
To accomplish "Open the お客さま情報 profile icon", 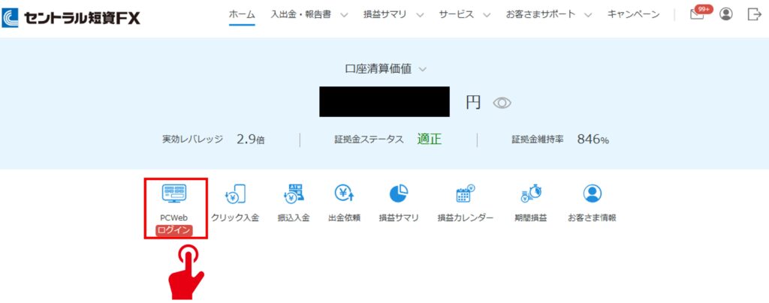I will 592,194.
